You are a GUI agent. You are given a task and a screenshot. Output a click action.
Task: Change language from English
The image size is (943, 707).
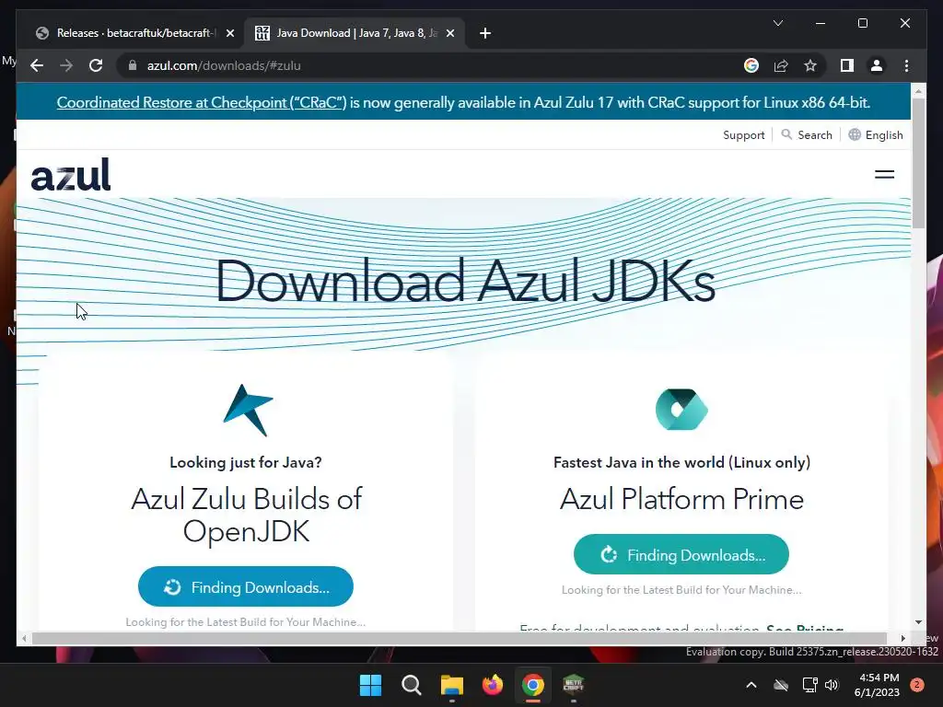884,135
